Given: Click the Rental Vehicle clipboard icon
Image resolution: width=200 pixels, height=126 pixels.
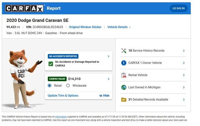Looking at the screenshot, I should point(124,75).
